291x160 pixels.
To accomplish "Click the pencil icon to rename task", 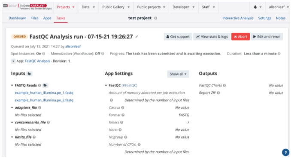I will coord(136,37).
